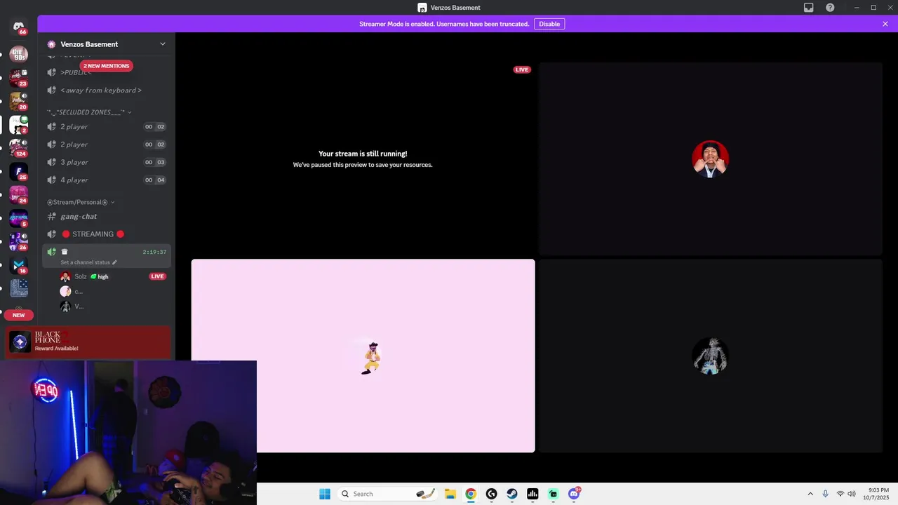Open the STREAMING voice channel
Viewport: 898px width, 505px height.
pos(107,234)
